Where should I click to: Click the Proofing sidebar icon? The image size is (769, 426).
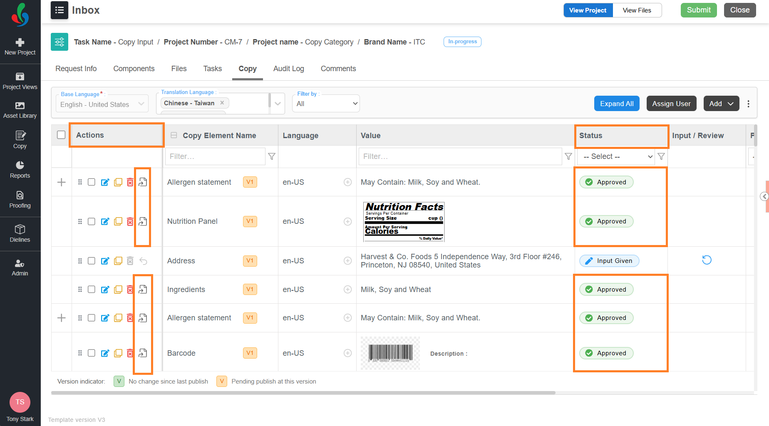coord(20,200)
